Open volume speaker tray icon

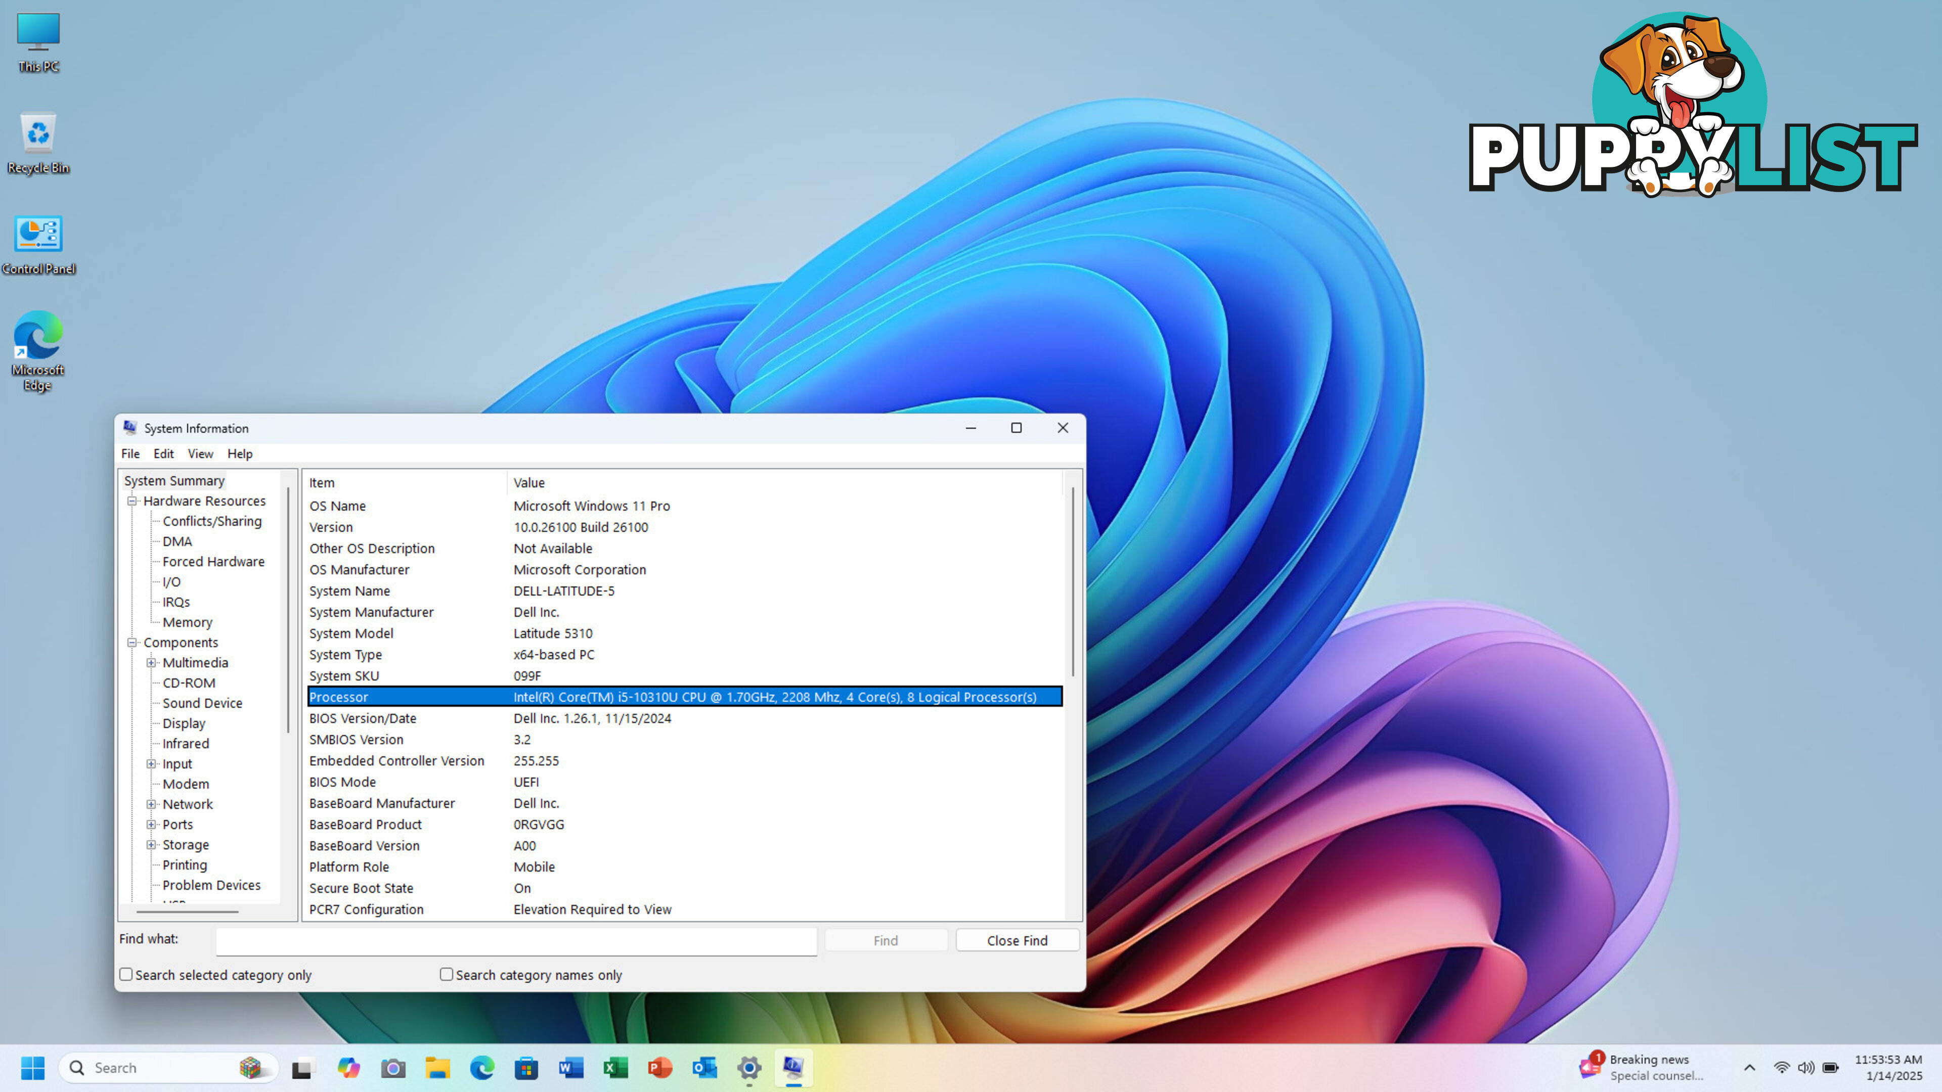pos(1805,1068)
